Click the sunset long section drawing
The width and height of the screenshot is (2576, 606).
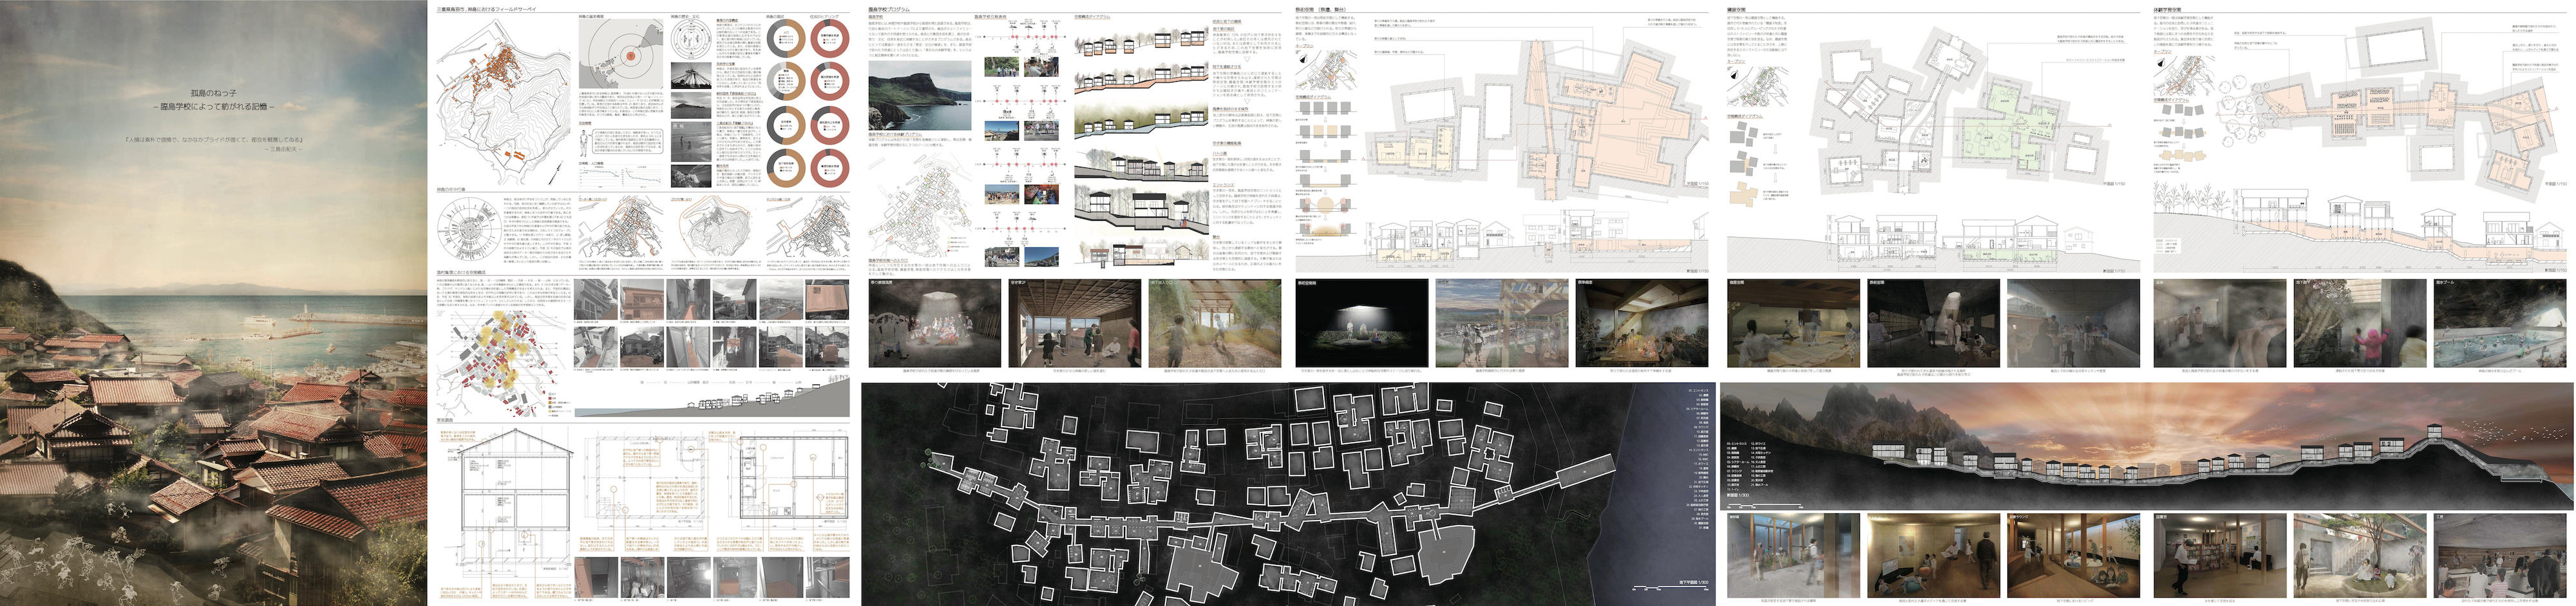(2146, 446)
